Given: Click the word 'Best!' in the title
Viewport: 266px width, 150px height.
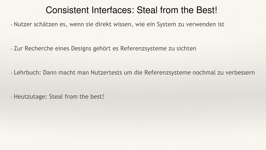Looking at the screenshot, I should 207,10.
